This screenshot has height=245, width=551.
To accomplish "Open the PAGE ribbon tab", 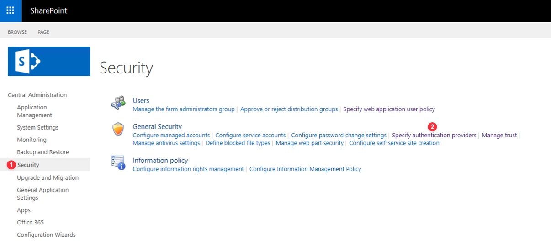I will 43,32.
